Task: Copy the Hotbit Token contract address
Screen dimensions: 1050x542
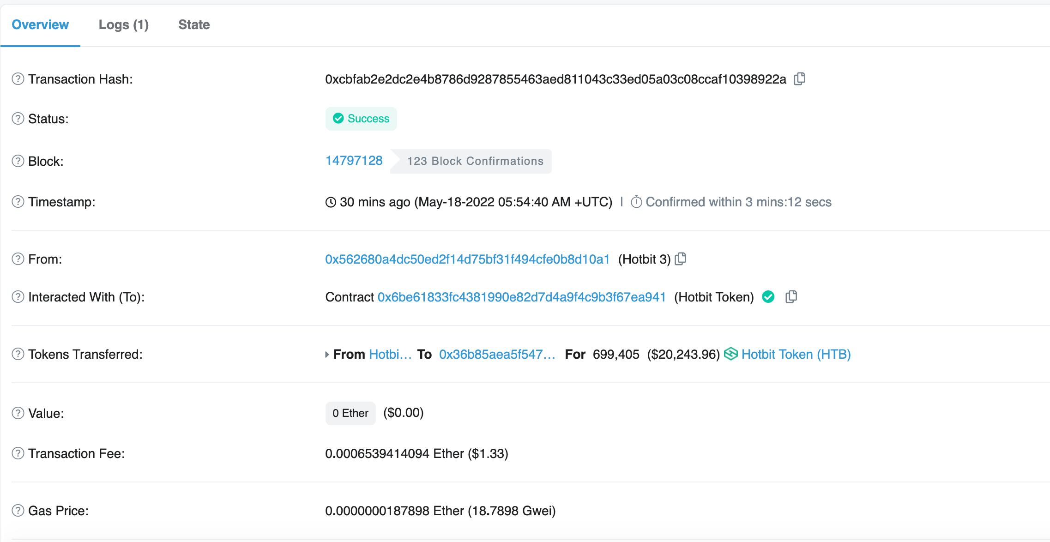Action: pos(791,297)
